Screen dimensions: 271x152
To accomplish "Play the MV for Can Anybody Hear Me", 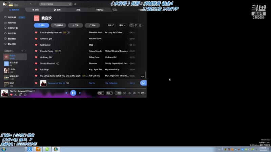I will click(68, 32).
